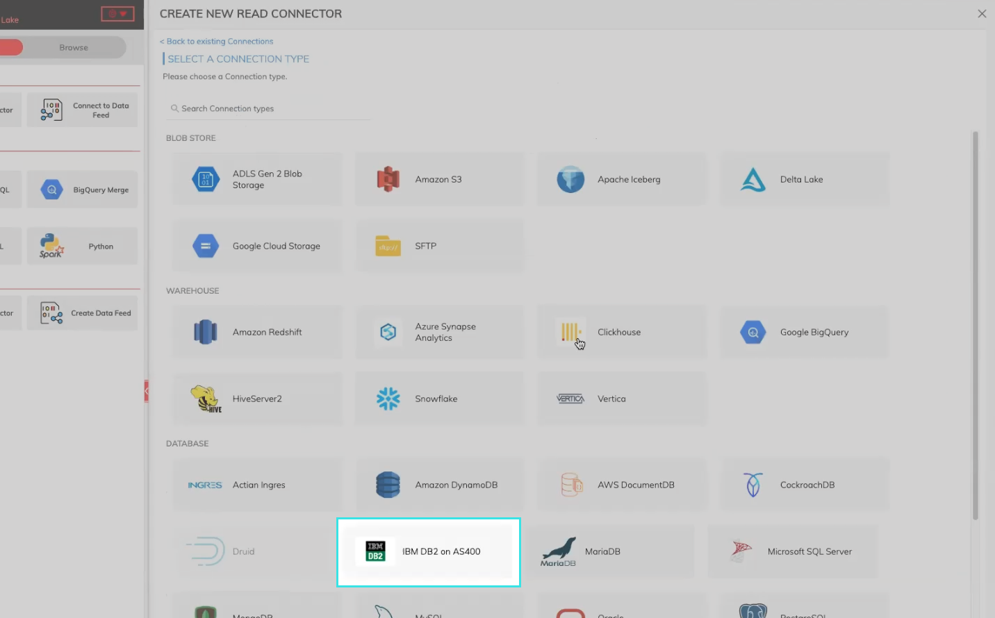Pick the Amazon DynamoDB icon
This screenshot has width=995, height=618.
[x=388, y=485]
